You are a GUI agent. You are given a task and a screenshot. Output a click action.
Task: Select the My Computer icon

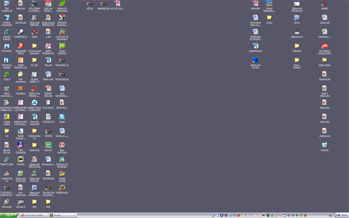7,3
